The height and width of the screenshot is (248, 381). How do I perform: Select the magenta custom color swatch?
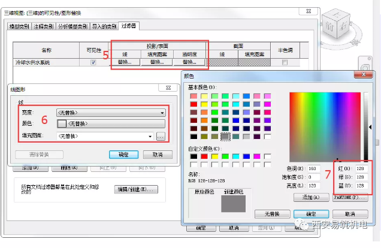tap(257, 156)
